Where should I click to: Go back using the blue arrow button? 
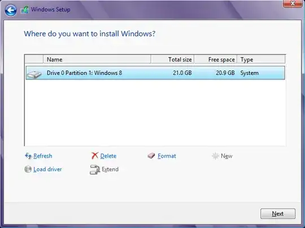pos(11,10)
